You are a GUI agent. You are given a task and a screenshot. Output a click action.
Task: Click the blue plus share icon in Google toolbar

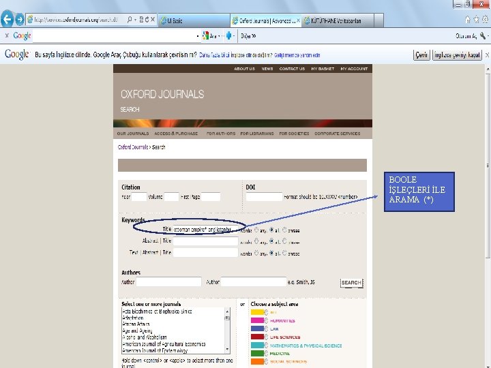click(228, 35)
